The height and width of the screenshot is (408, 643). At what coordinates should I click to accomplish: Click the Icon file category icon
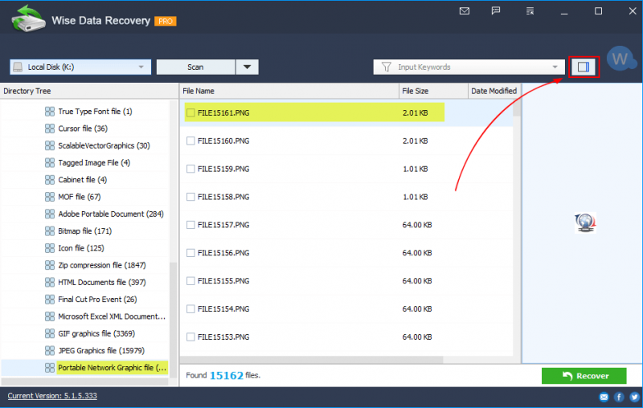click(50, 248)
